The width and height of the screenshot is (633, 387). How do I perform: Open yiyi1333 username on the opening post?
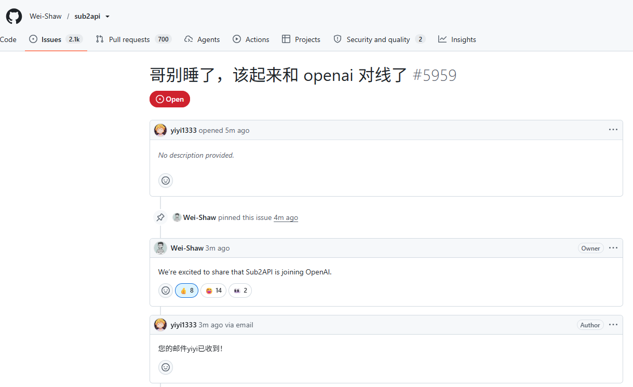183,130
